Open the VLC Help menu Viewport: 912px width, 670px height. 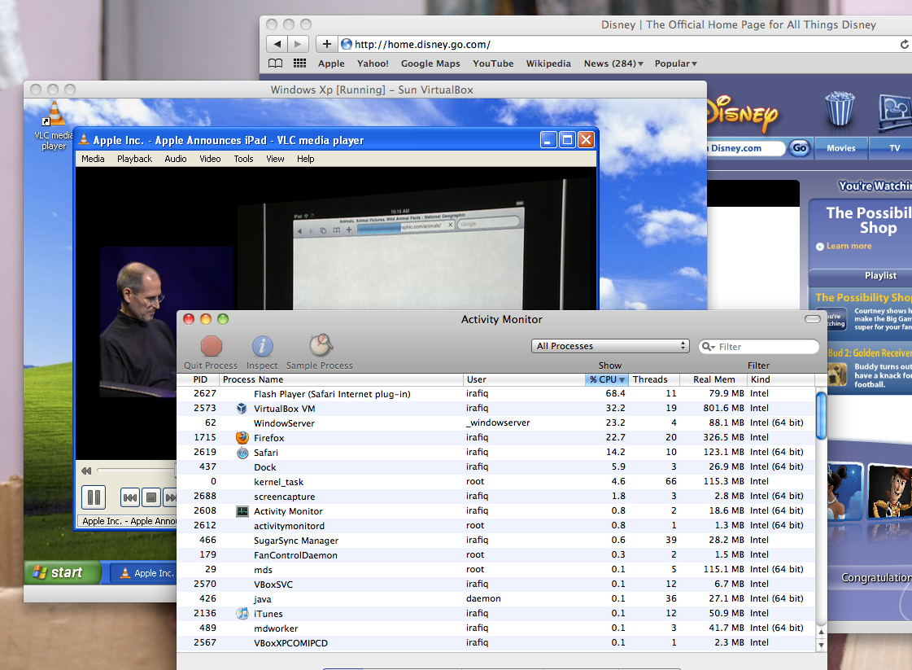[305, 159]
